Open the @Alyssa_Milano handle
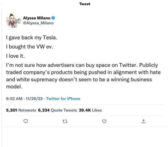Image resolution: width=168 pixels, height=147 pixels. [38, 23]
